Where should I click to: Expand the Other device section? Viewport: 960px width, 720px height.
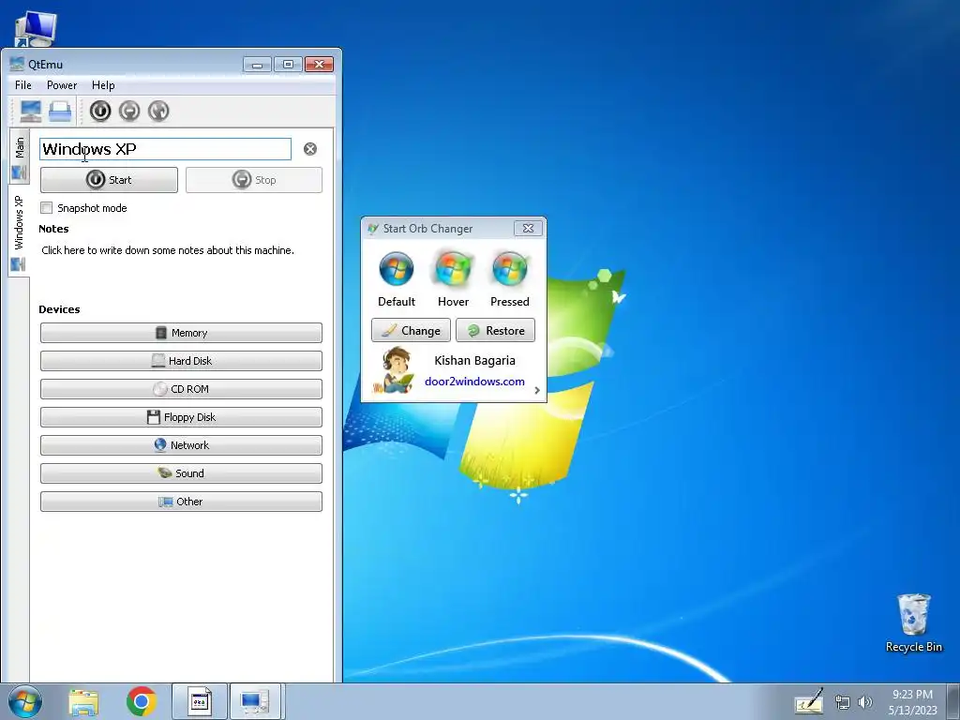pos(181,502)
